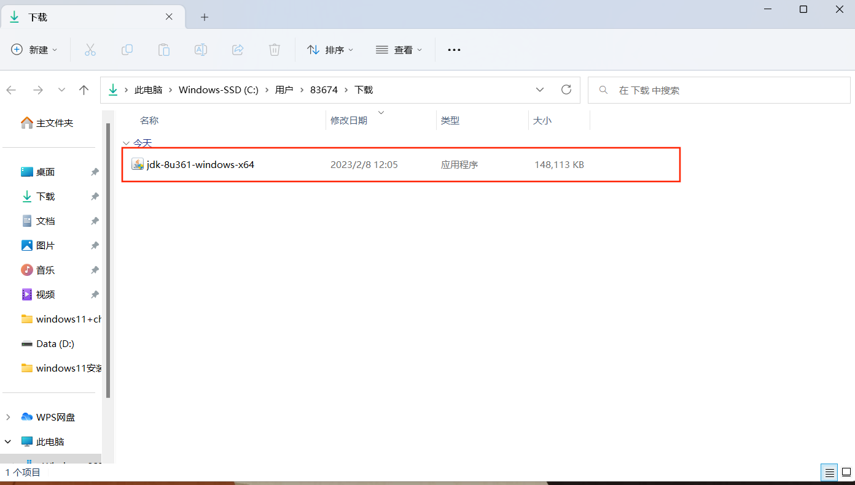Viewport: 855px width, 485px height.
Task: Switch to details view at bottom right
Action: 829,472
